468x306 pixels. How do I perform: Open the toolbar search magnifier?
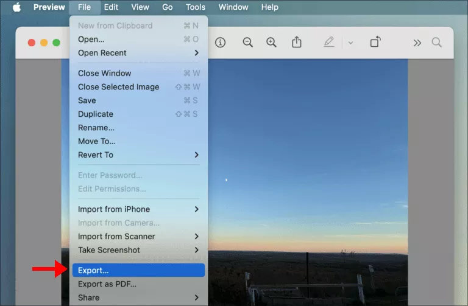point(437,43)
